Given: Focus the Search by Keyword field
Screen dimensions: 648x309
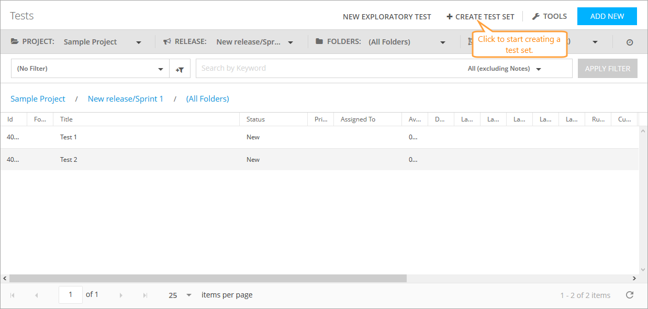Looking at the screenshot, I should pos(330,69).
